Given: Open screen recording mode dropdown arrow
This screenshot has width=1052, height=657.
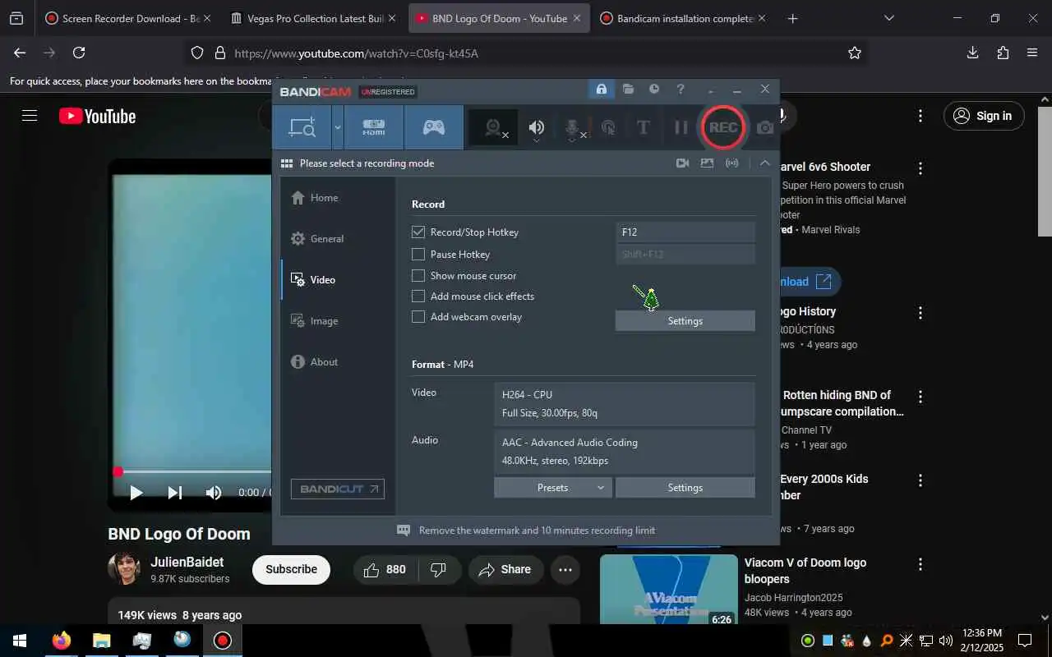Looking at the screenshot, I should point(337,127).
